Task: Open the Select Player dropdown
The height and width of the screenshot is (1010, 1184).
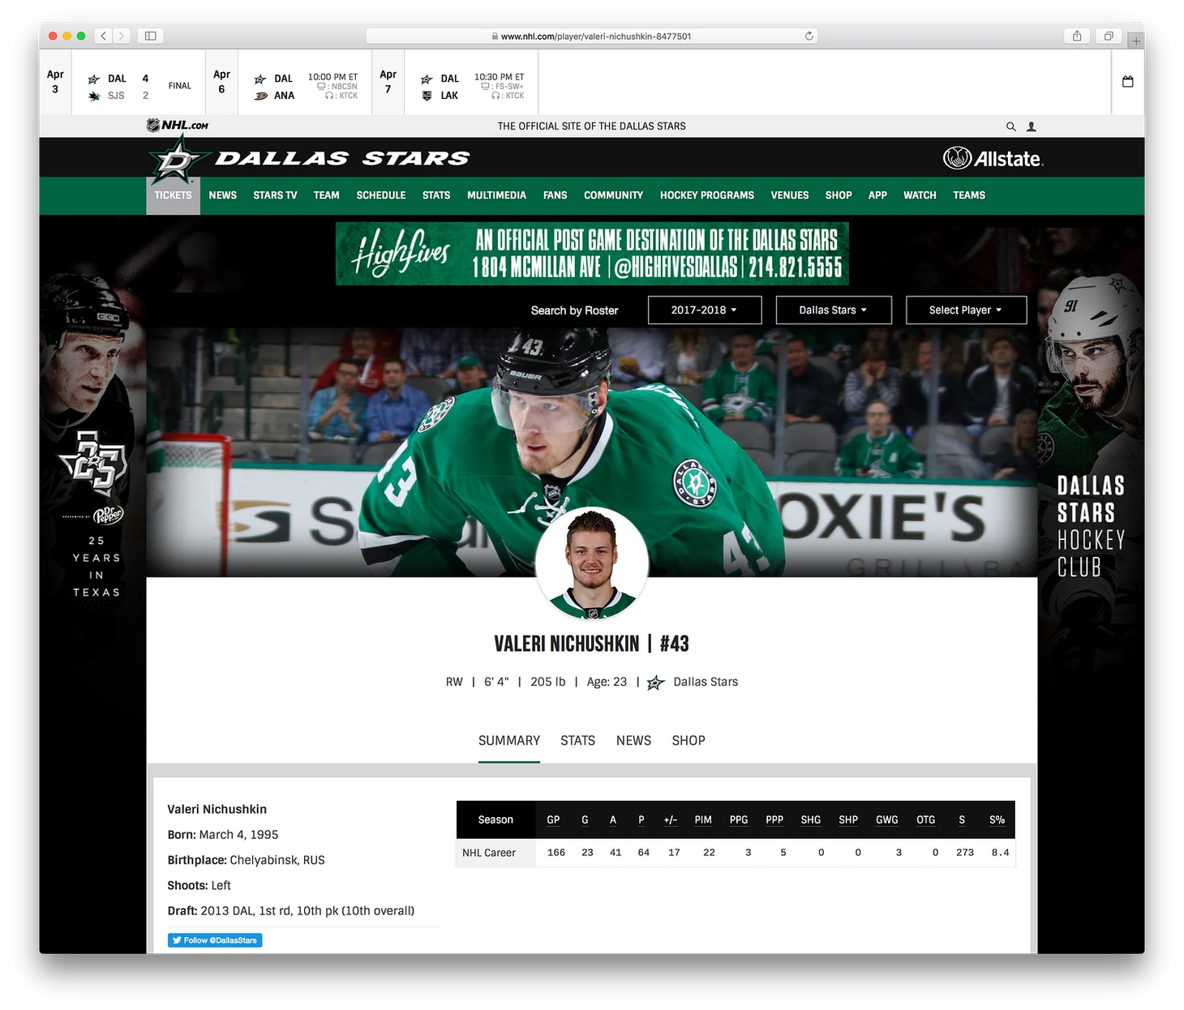Action: pyautogui.click(x=965, y=310)
